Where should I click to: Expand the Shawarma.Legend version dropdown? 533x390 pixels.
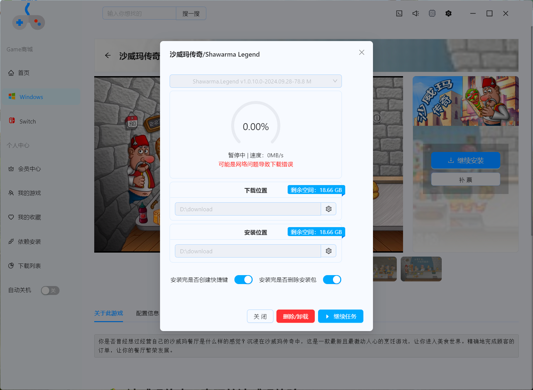click(x=256, y=81)
